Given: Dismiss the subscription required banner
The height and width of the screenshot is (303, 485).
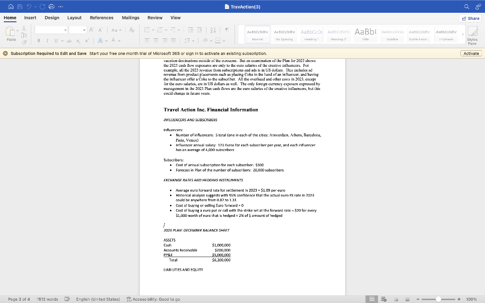Looking at the screenshot, I should tap(5, 53).
